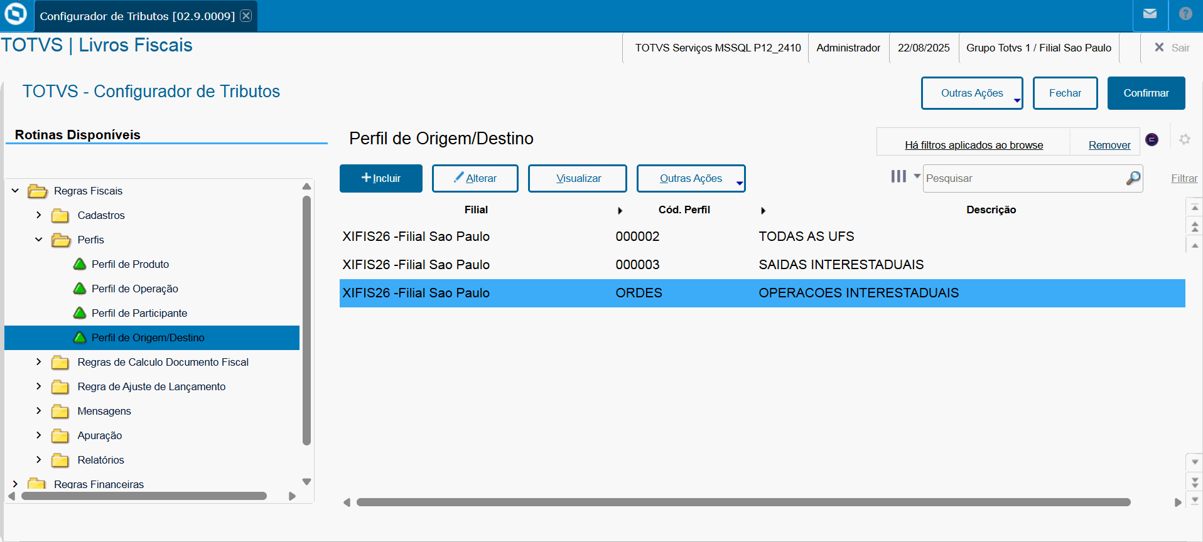The image size is (1203, 542).
Task: Click the Perfil de Origem/Destino green triangle icon
Action: coord(80,337)
